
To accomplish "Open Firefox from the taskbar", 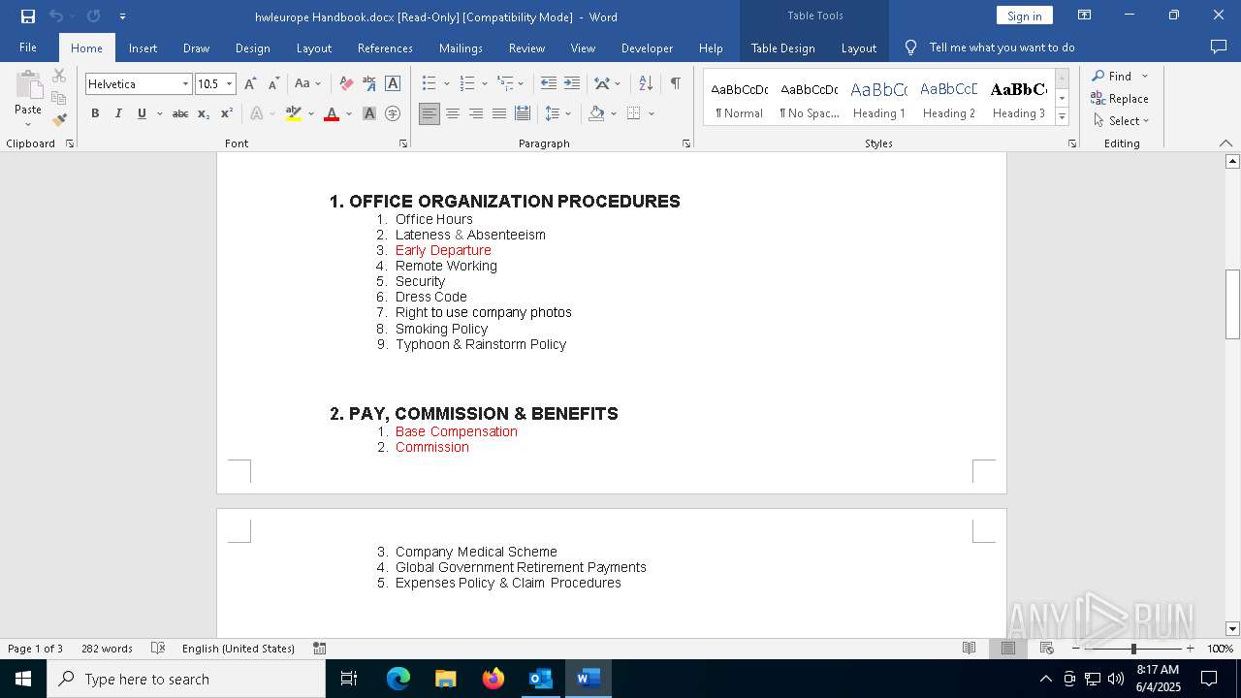I will click(493, 679).
